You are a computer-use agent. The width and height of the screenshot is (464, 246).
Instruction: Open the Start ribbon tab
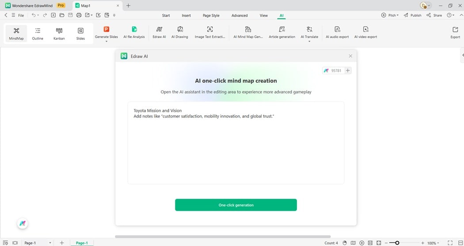[x=166, y=15]
